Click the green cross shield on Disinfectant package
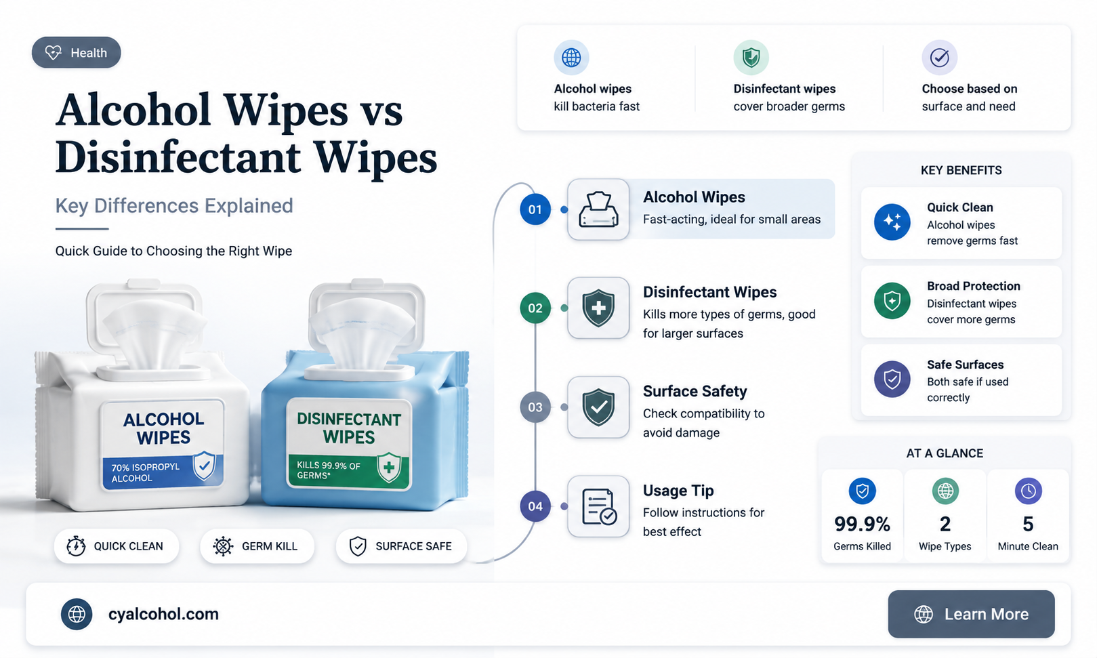1097x658 pixels. pos(389,468)
